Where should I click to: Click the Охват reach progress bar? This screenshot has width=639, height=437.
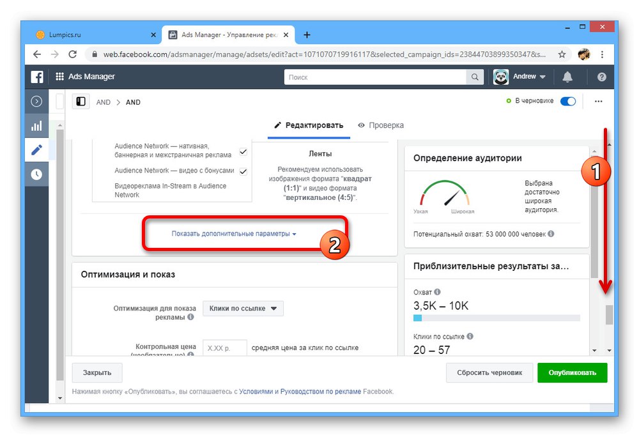[497, 318]
